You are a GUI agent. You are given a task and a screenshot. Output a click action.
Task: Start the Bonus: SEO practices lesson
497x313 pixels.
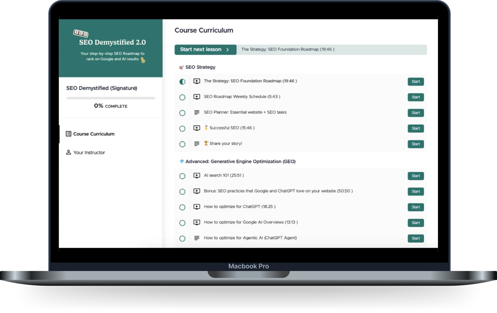pyautogui.click(x=416, y=191)
